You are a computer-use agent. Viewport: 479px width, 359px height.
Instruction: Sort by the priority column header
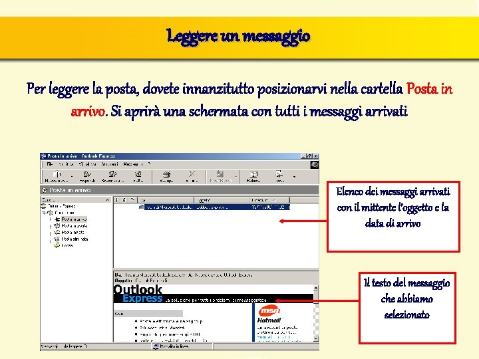pyautogui.click(x=117, y=200)
